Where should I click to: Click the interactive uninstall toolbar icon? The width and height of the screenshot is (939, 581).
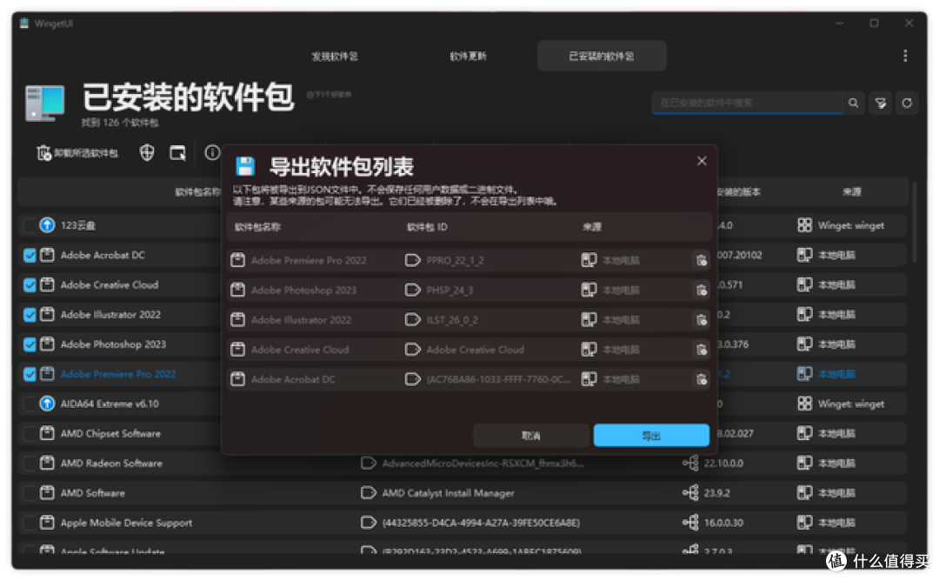tap(178, 153)
